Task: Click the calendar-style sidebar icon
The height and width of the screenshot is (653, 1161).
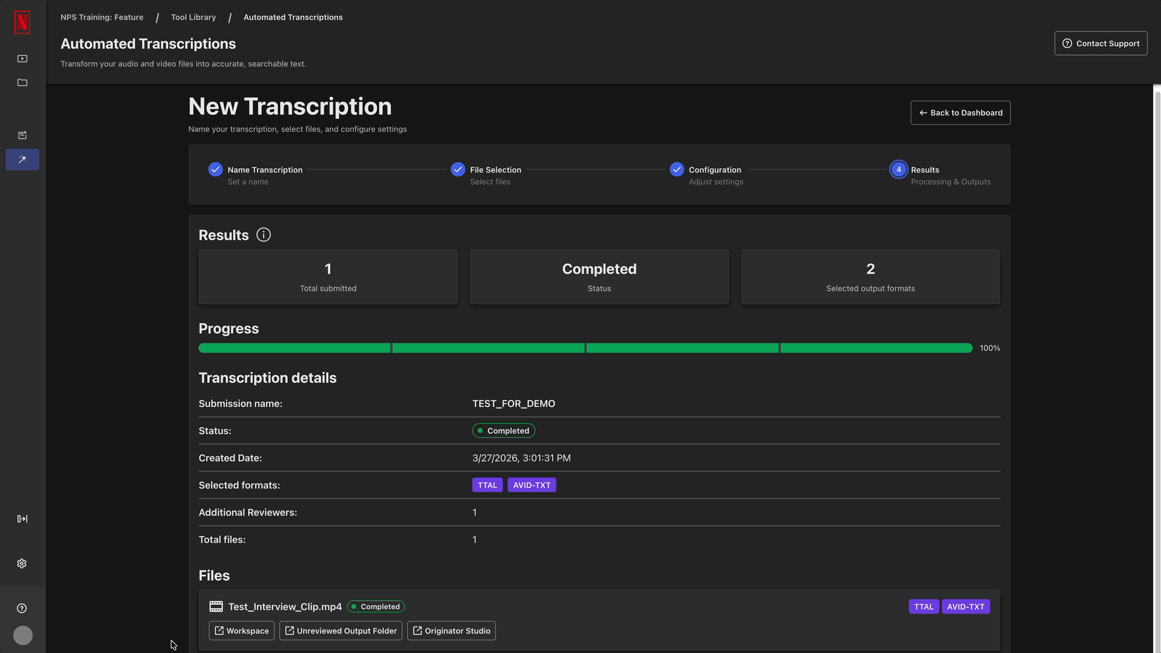Action: pos(22,135)
